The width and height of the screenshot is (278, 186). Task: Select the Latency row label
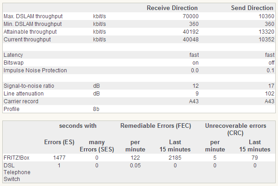pos(13,55)
